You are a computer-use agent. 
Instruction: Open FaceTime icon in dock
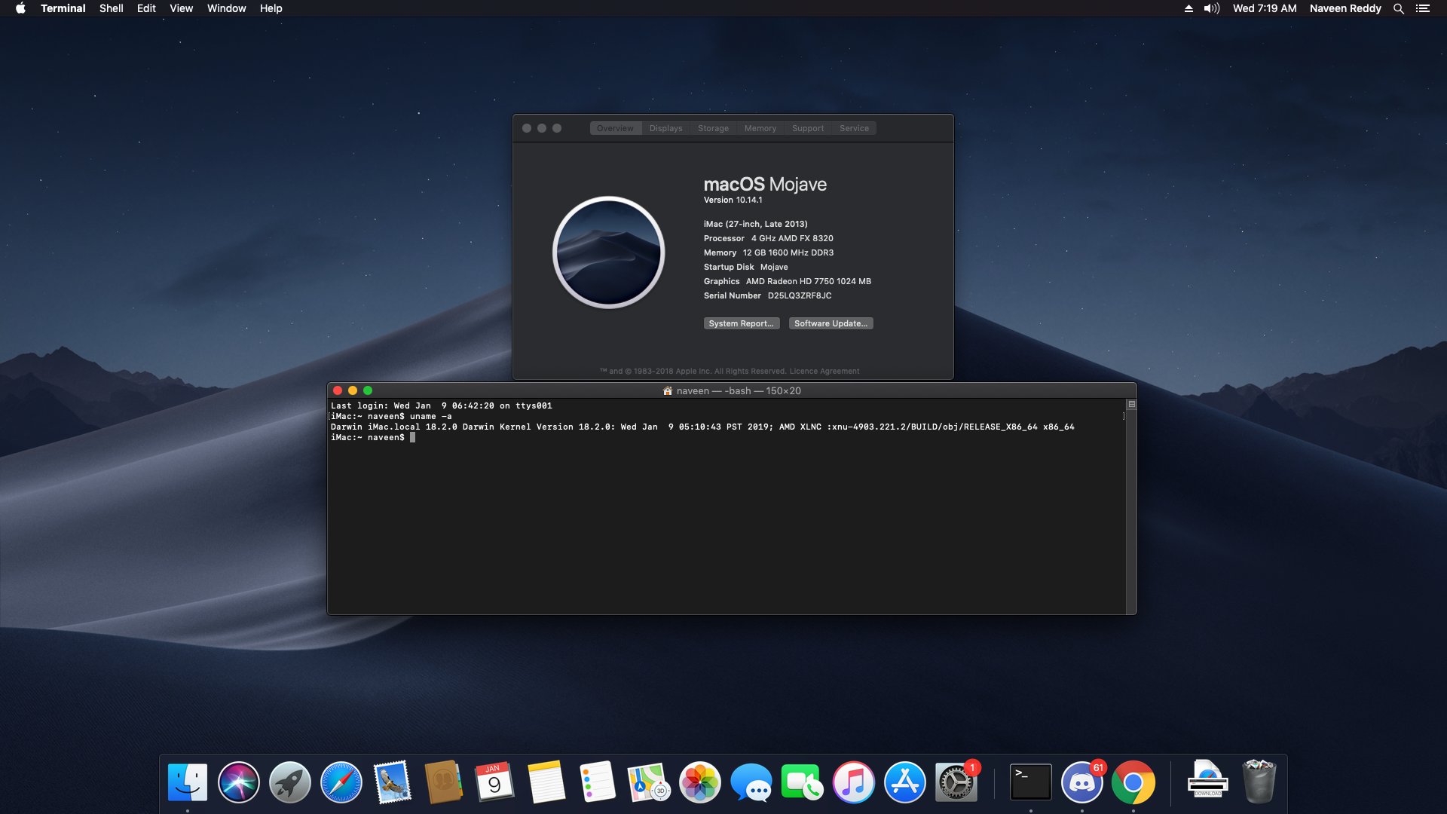click(802, 782)
